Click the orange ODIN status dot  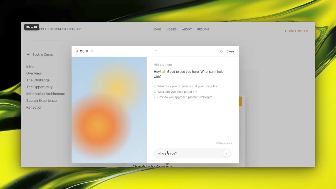[x=77, y=51]
